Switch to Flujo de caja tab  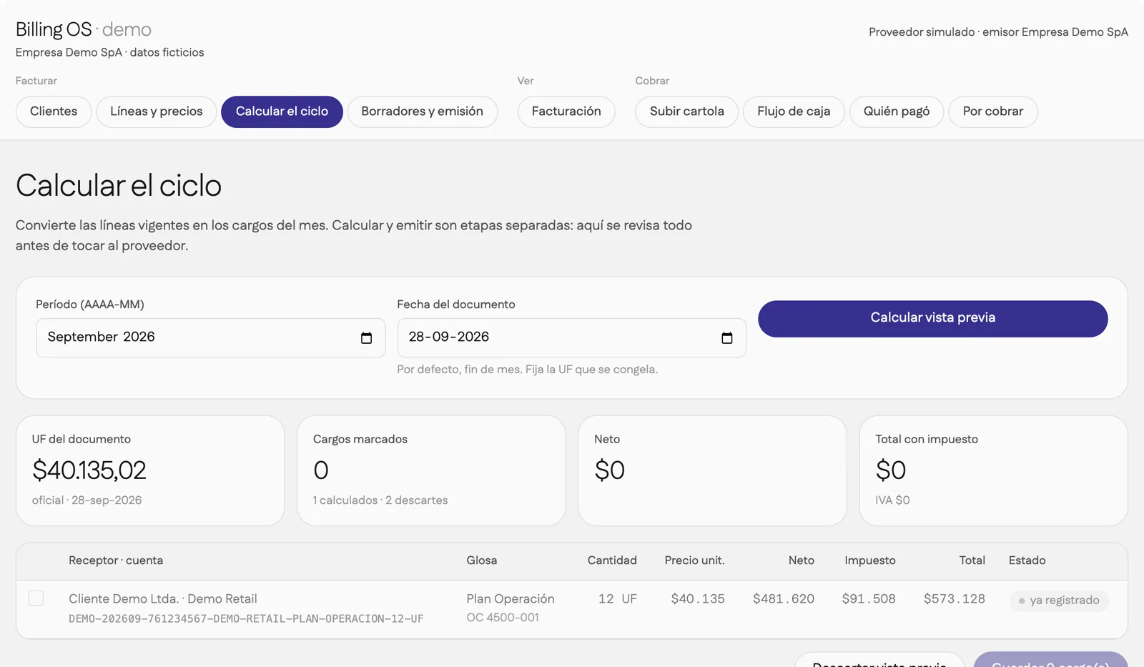pos(794,112)
